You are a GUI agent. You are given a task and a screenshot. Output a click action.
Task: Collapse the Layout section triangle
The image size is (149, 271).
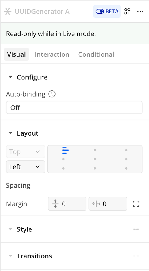10,133
